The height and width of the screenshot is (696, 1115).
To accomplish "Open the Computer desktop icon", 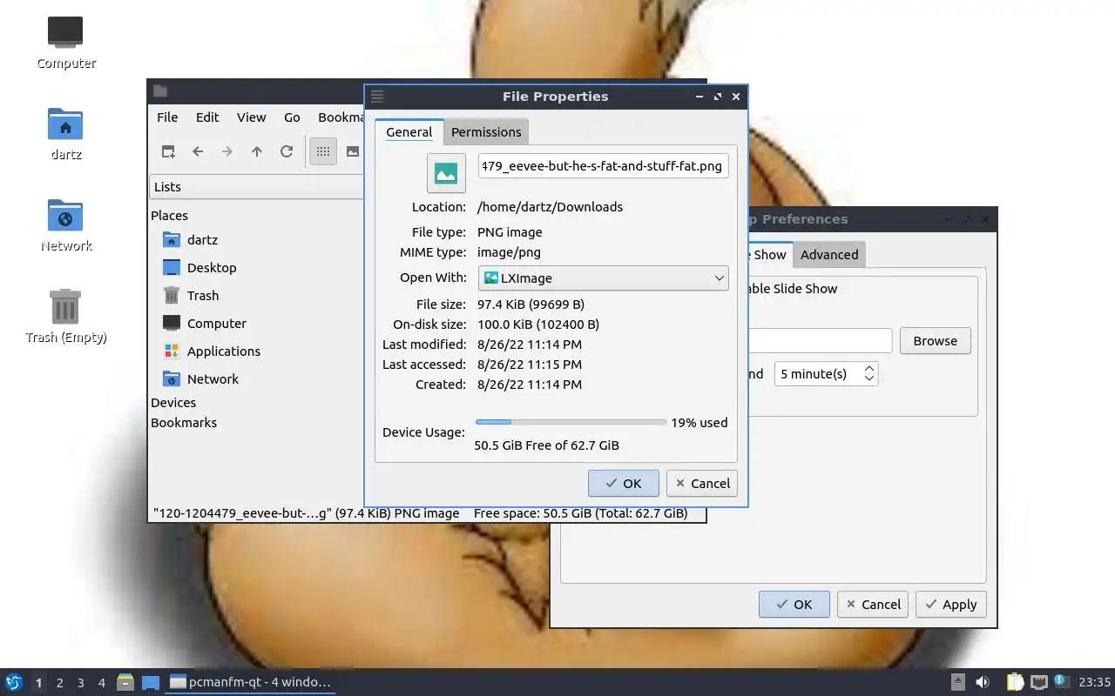I will pos(65,42).
